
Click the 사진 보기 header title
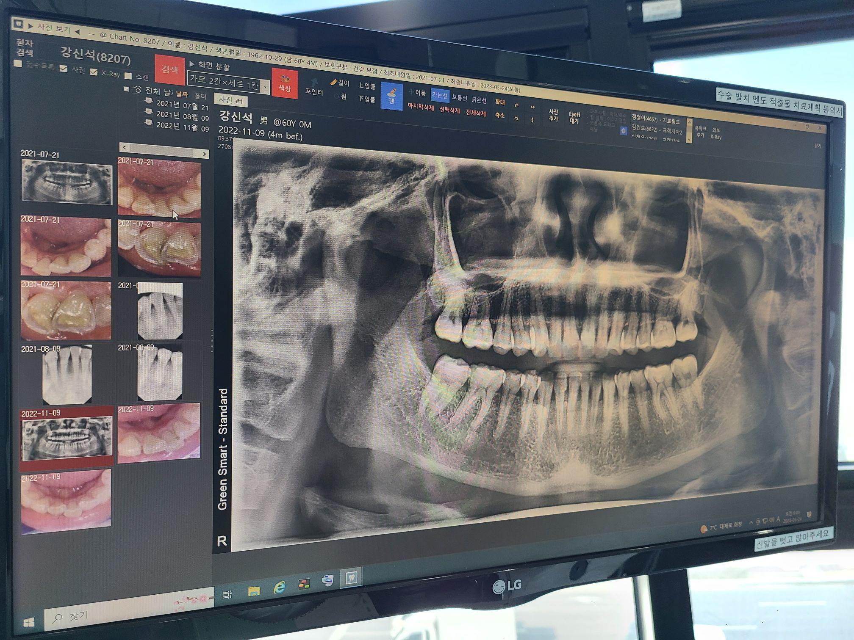pyautogui.click(x=53, y=28)
